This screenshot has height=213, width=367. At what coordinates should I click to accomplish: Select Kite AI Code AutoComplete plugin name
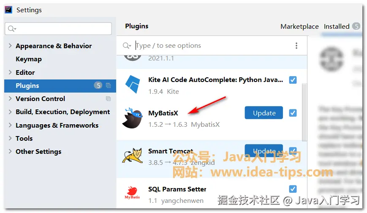tap(215, 80)
